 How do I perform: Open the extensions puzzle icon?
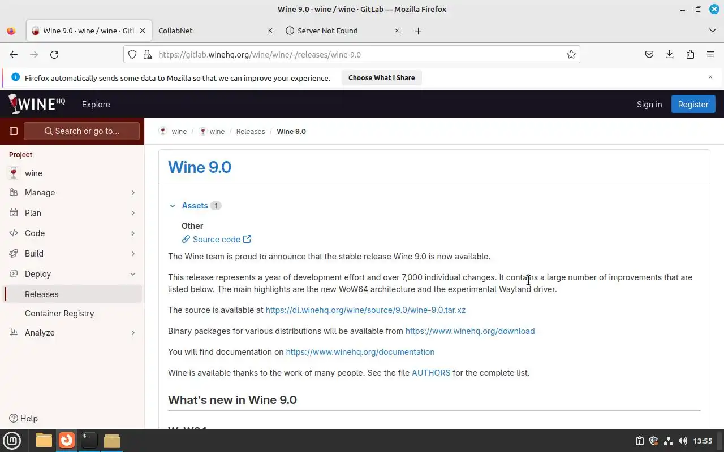pyautogui.click(x=690, y=54)
